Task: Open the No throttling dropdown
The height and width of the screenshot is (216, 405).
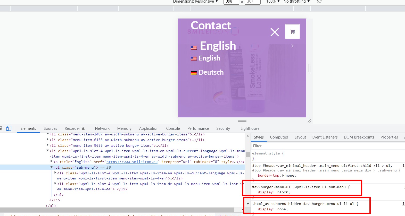Action: coord(296,2)
